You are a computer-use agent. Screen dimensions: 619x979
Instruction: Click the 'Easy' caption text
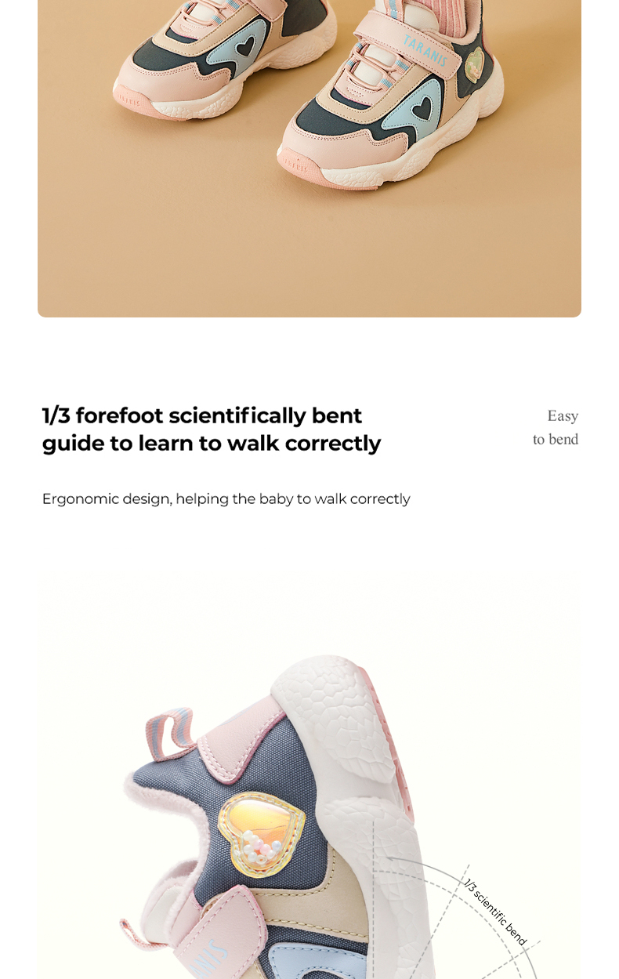(563, 416)
